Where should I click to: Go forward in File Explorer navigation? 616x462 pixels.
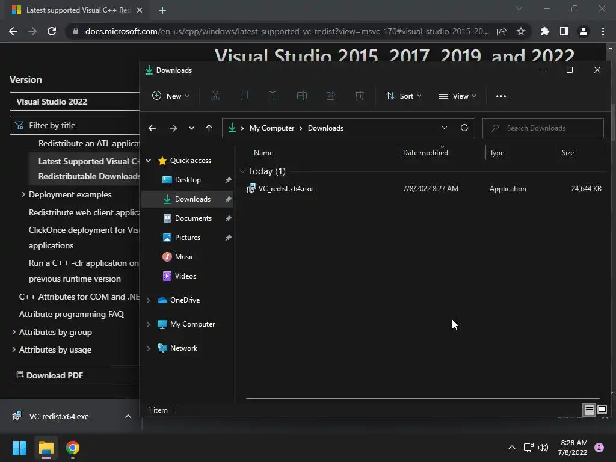[x=173, y=128]
